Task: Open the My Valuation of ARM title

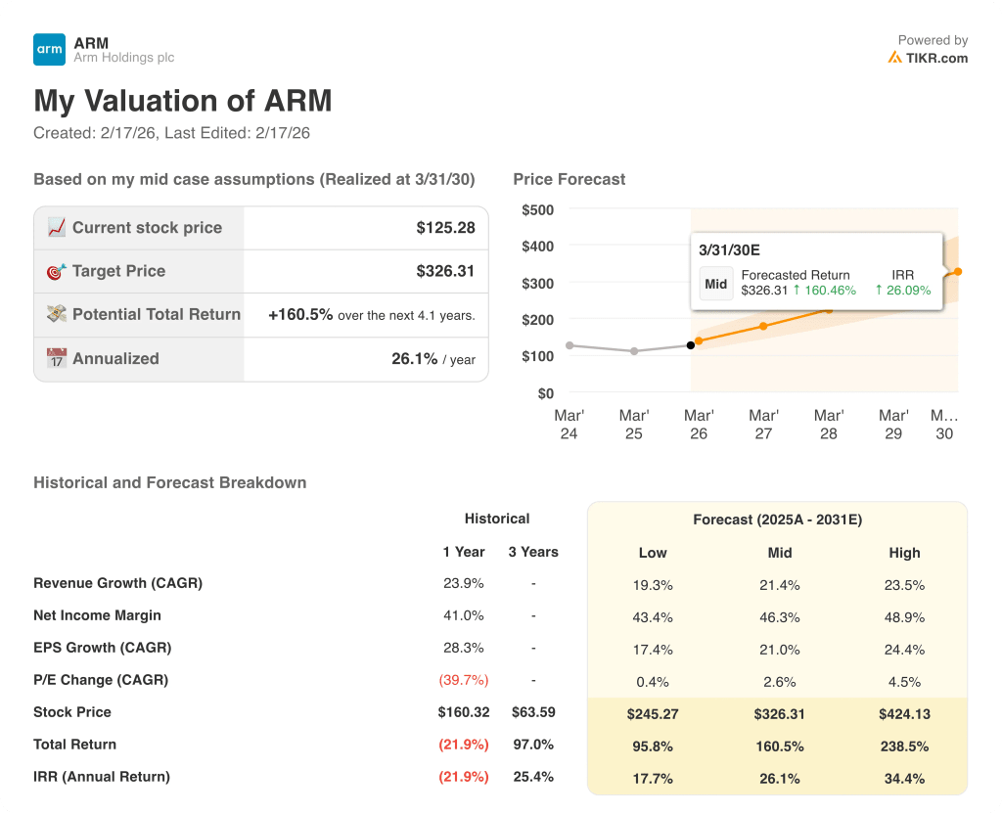Action: point(183,101)
